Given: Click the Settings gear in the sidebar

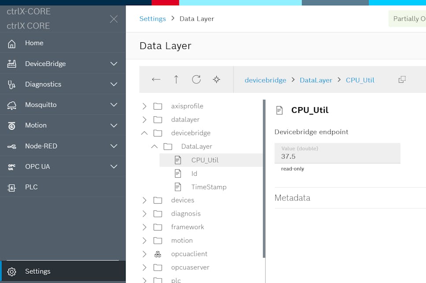Looking at the screenshot, I should point(12,272).
